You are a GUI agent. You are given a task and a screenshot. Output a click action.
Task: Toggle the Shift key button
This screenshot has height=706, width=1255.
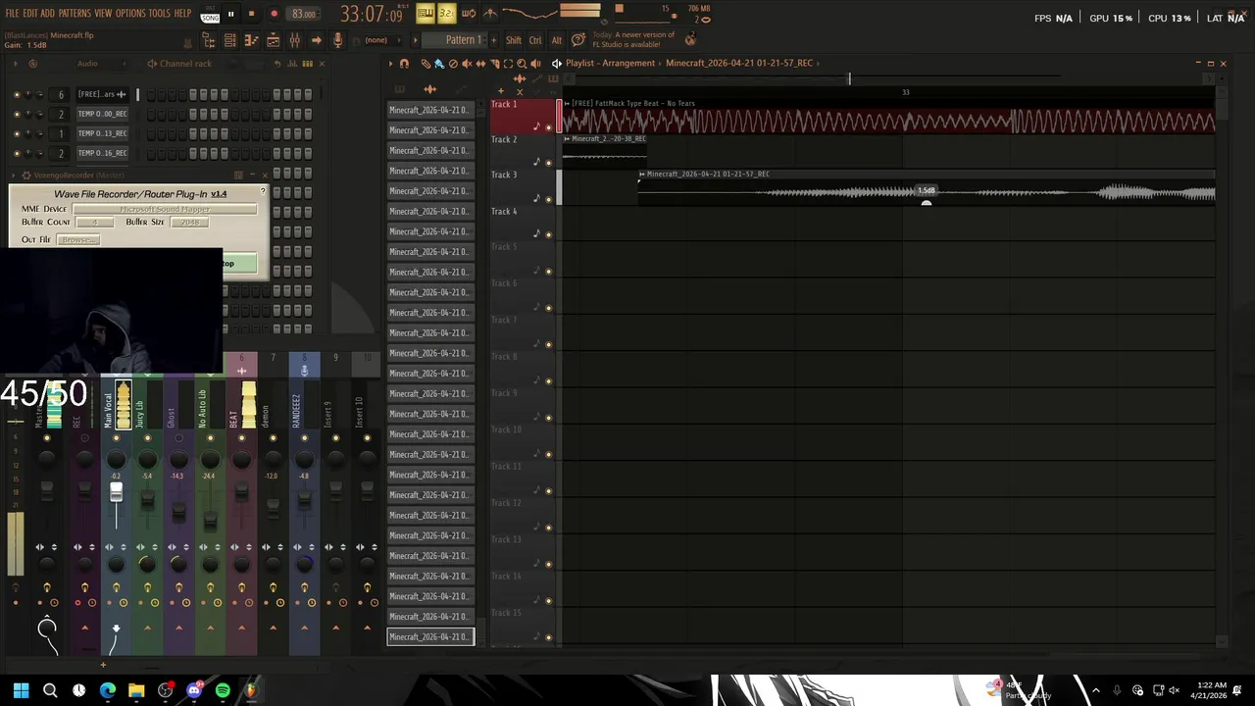coord(514,40)
